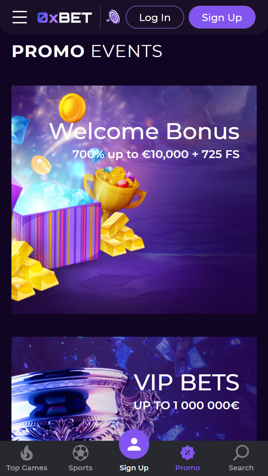Select the Promo tab label

point(188,468)
